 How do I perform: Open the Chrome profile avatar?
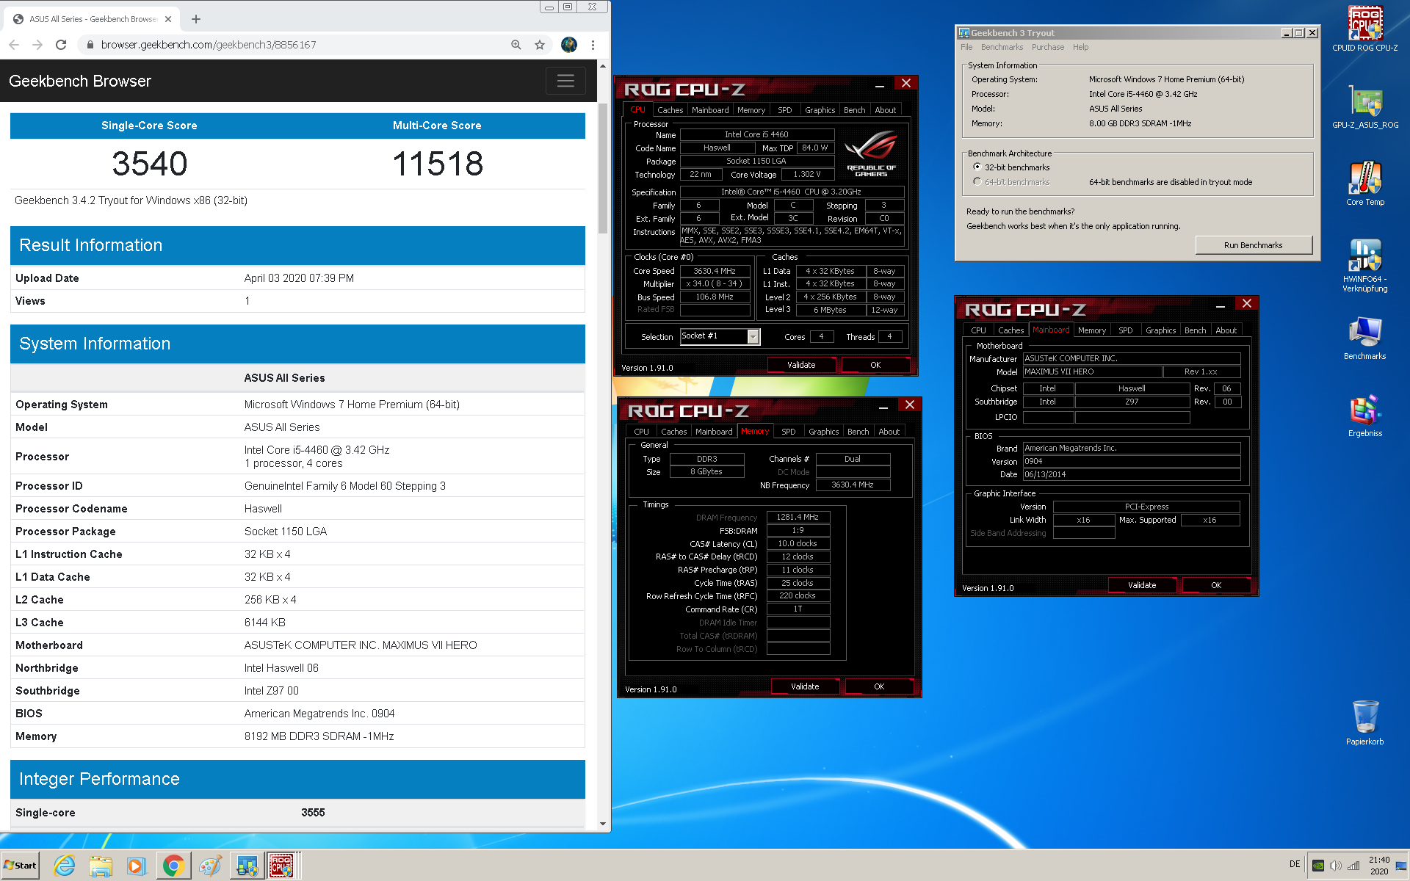(568, 45)
